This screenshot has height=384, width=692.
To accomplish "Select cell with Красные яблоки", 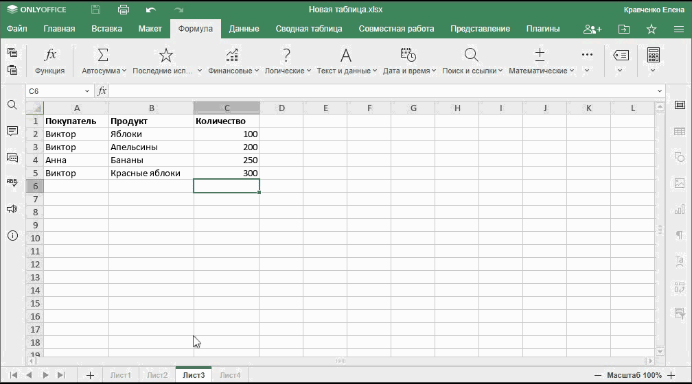I will [x=151, y=173].
